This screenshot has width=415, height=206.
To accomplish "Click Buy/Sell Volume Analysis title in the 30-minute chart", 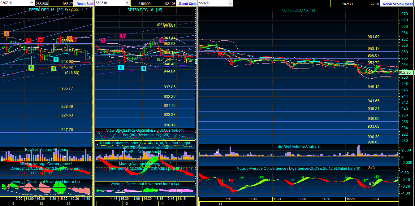I will (46, 150).
